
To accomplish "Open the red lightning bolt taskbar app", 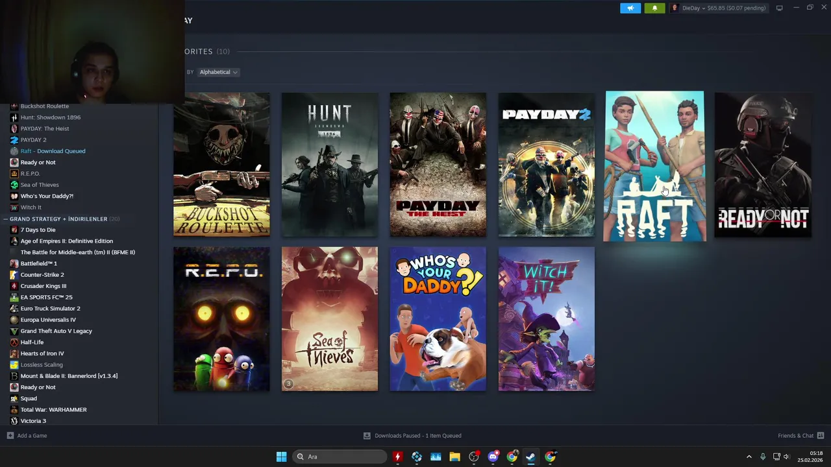I will pyautogui.click(x=397, y=457).
